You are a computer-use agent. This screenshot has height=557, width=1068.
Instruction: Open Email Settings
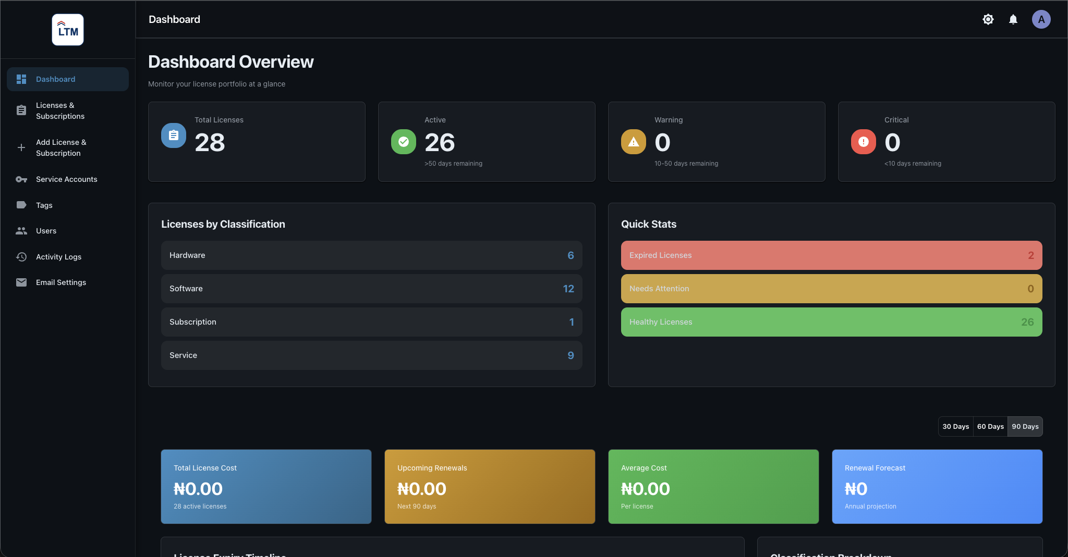click(x=68, y=282)
